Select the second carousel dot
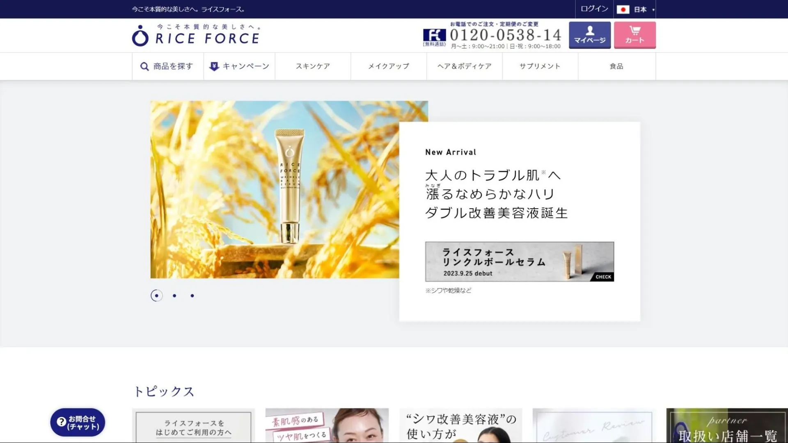This screenshot has width=788, height=443. coord(174,295)
